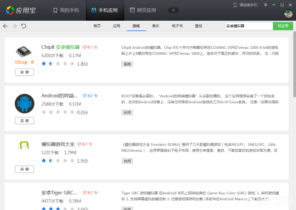The height and width of the screenshot is (210, 296).
Task: Click the 有广告 badge on Chip8
Action: tap(90, 47)
